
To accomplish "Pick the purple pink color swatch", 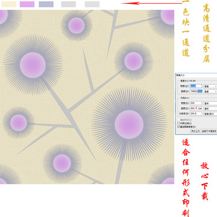I will (27, 4).
